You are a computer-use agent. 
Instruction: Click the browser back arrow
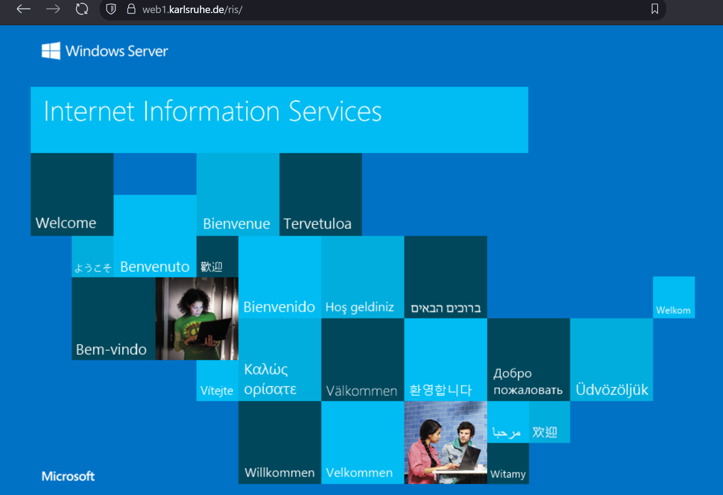[23, 9]
